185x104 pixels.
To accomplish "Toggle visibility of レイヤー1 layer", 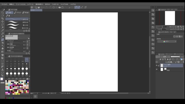I will [x=157, y=66].
